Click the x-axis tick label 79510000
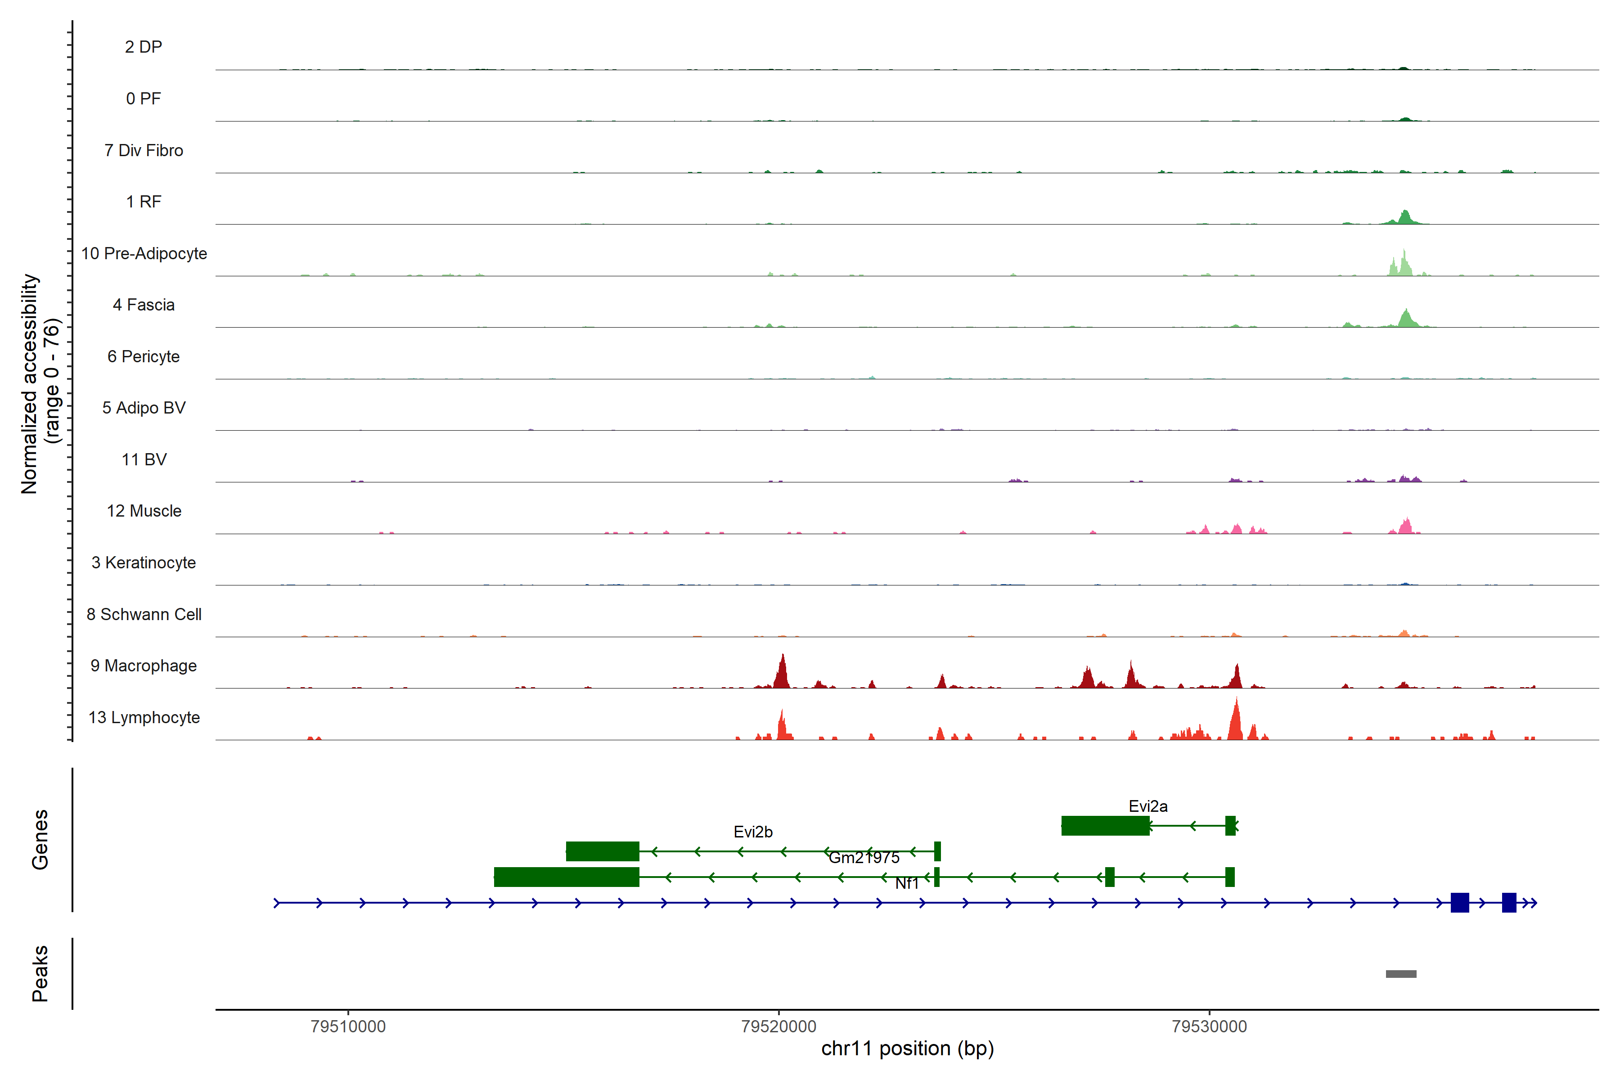This screenshot has width=1620, height=1080. tap(348, 1026)
